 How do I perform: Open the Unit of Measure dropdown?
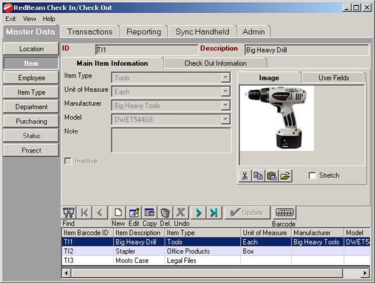[225, 92]
